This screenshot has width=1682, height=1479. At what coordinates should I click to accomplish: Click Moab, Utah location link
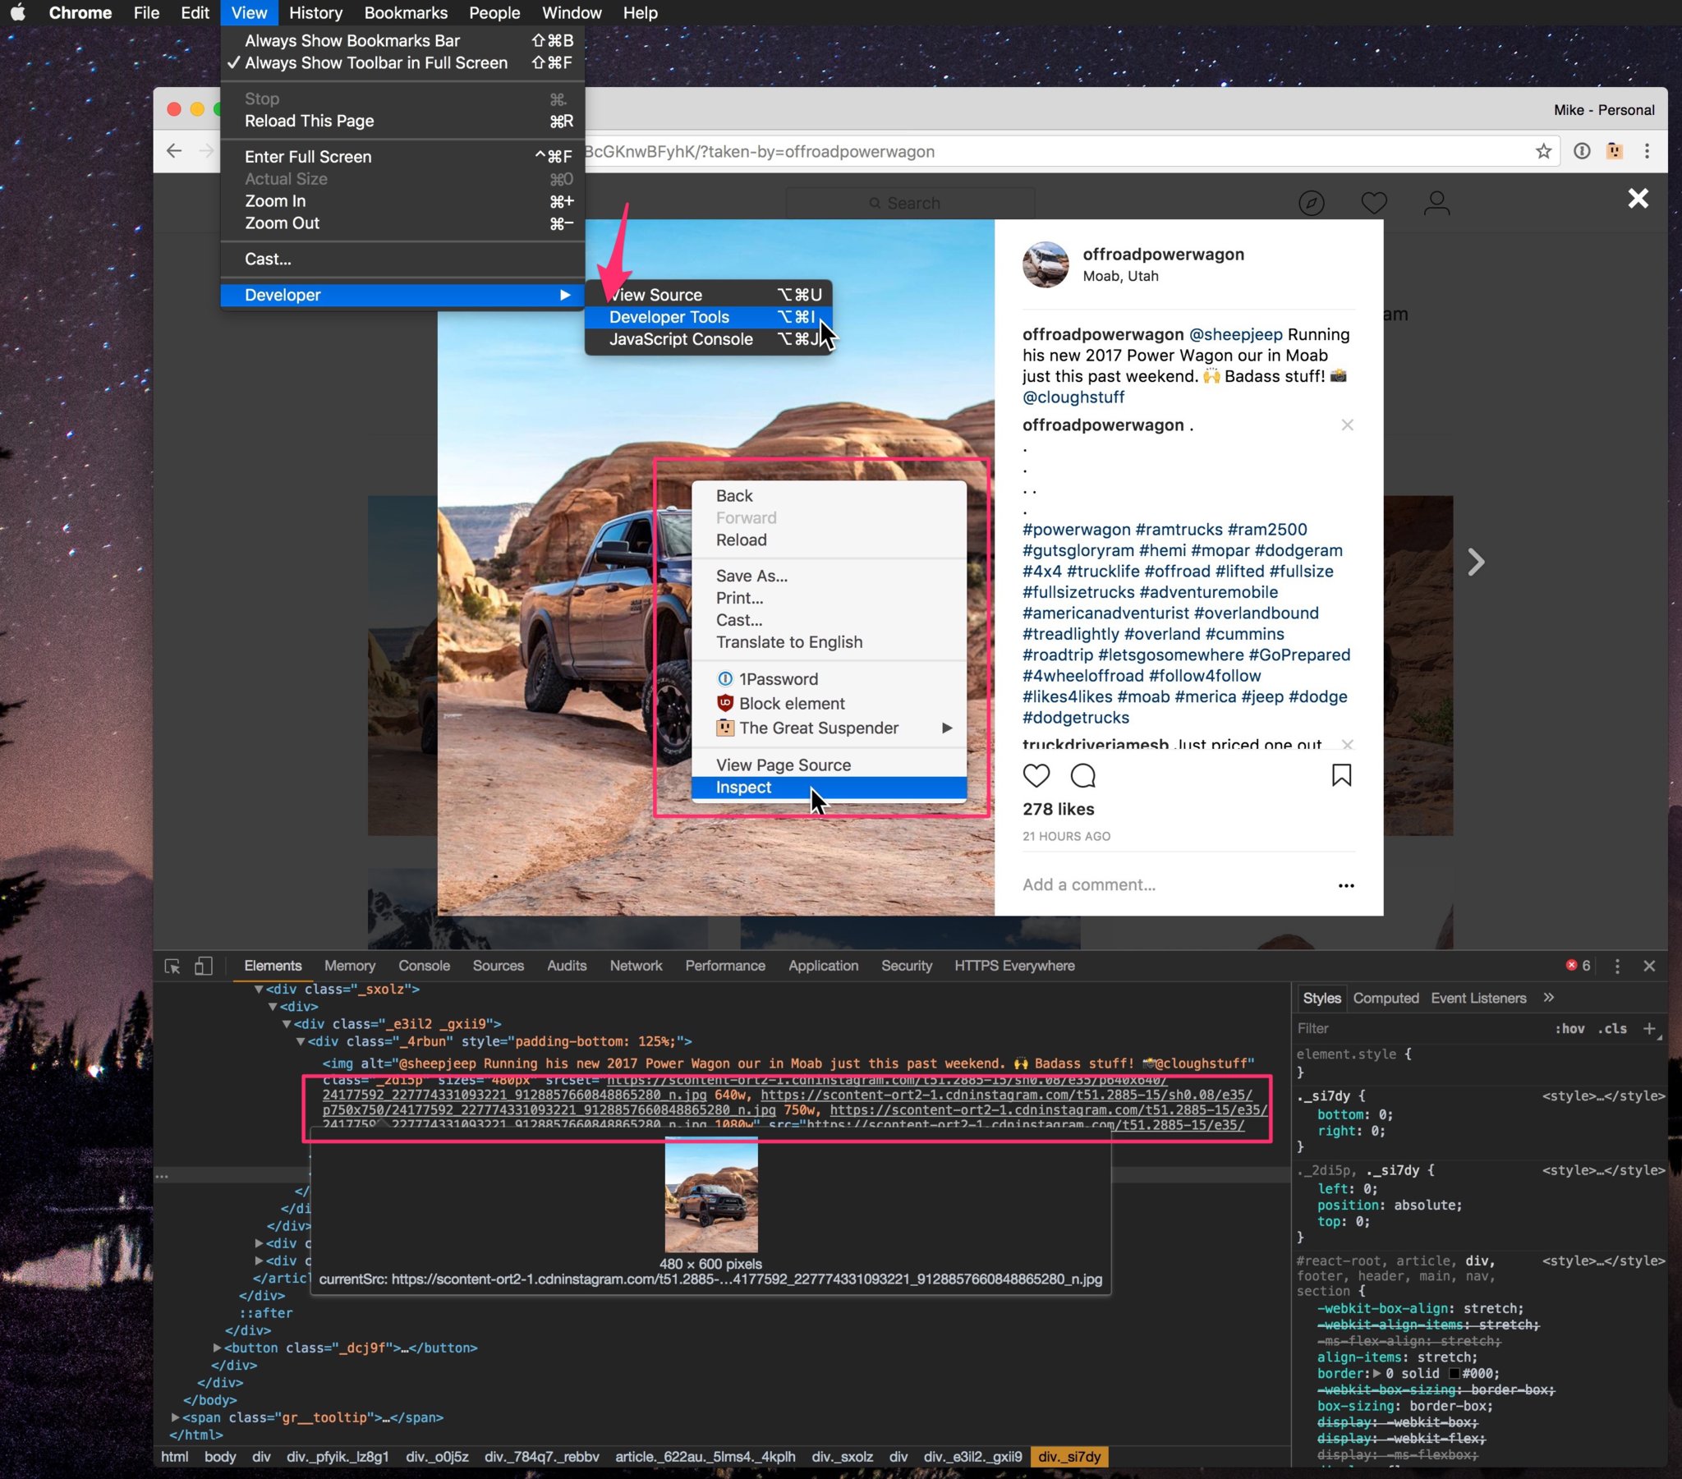point(1120,276)
